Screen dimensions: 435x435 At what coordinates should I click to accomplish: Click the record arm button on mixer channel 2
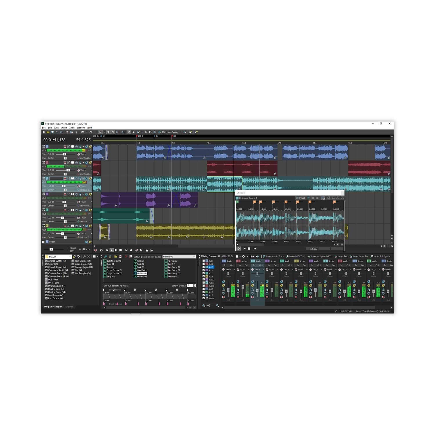point(238,297)
